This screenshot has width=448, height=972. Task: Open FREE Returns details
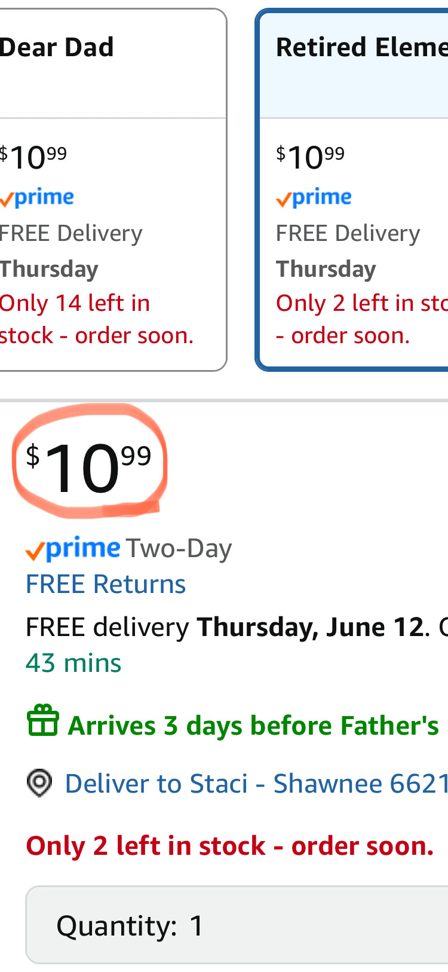coord(106,584)
